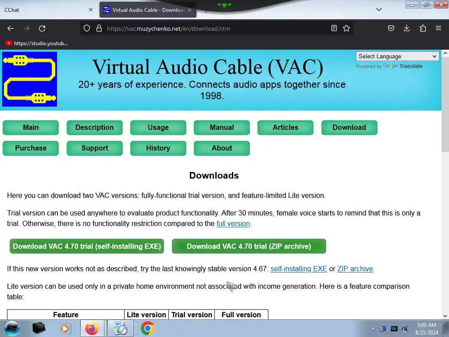
Task: Click the Feature table header cell
Action: point(66,315)
